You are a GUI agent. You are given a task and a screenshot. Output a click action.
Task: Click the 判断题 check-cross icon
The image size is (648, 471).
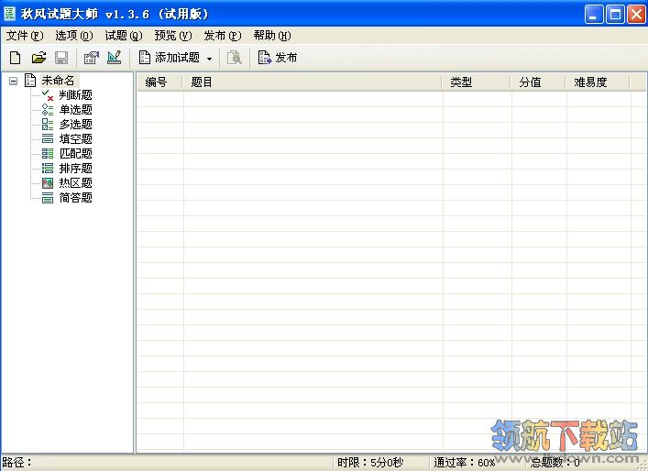(48, 95)
